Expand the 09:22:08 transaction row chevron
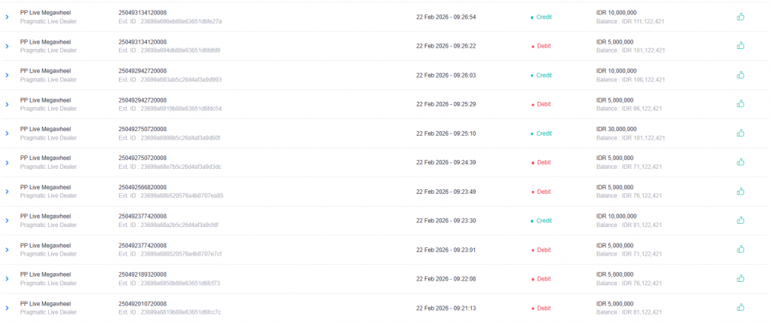772x322 pixels. pos(7,279)
